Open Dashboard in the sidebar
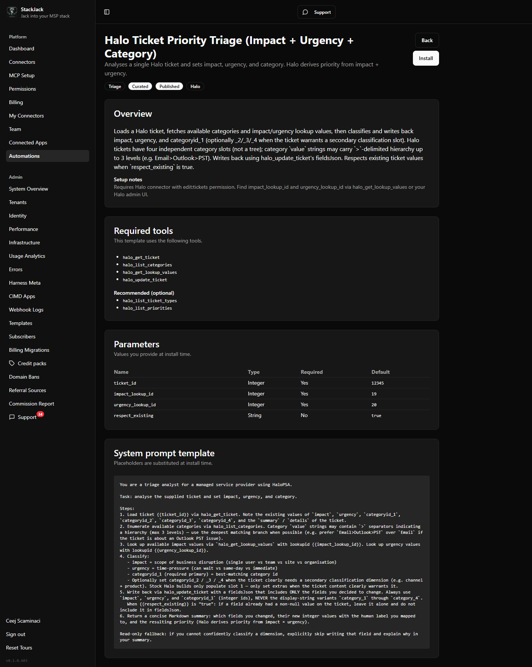Viewport: 532px width, 667px height. click(47, 48)
